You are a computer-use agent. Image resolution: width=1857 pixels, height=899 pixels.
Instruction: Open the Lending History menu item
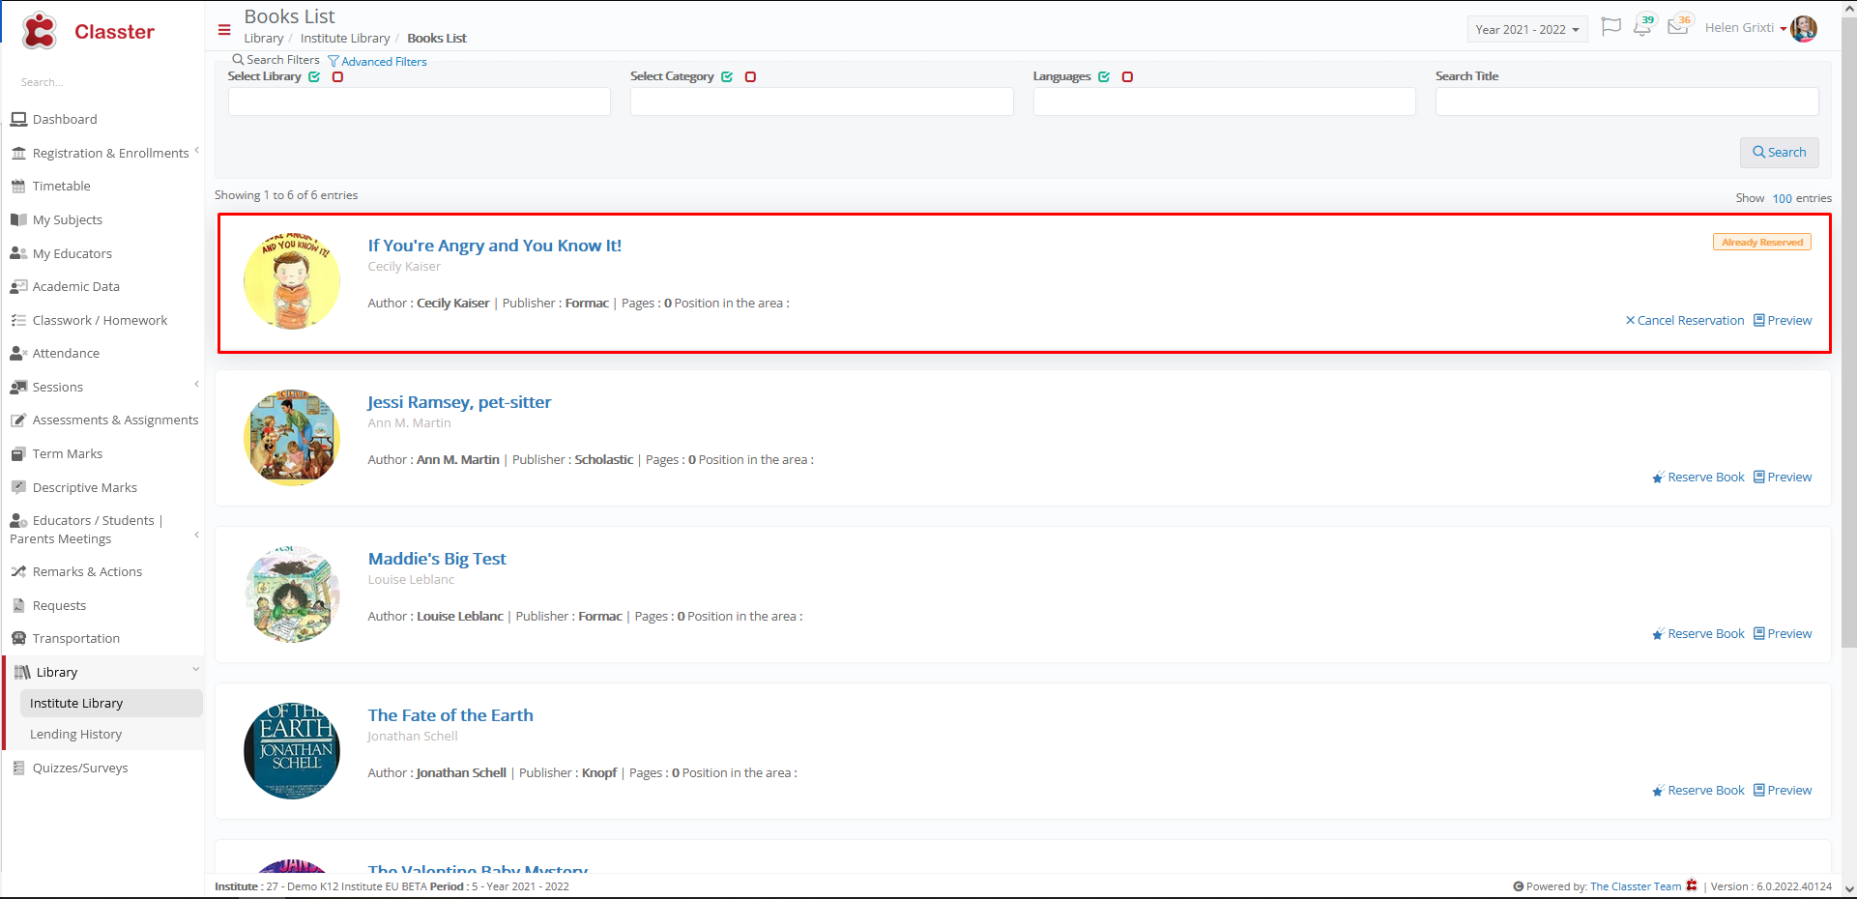click(x=75, y=735)
